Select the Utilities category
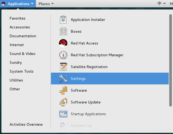 click(x=16, y=80)
